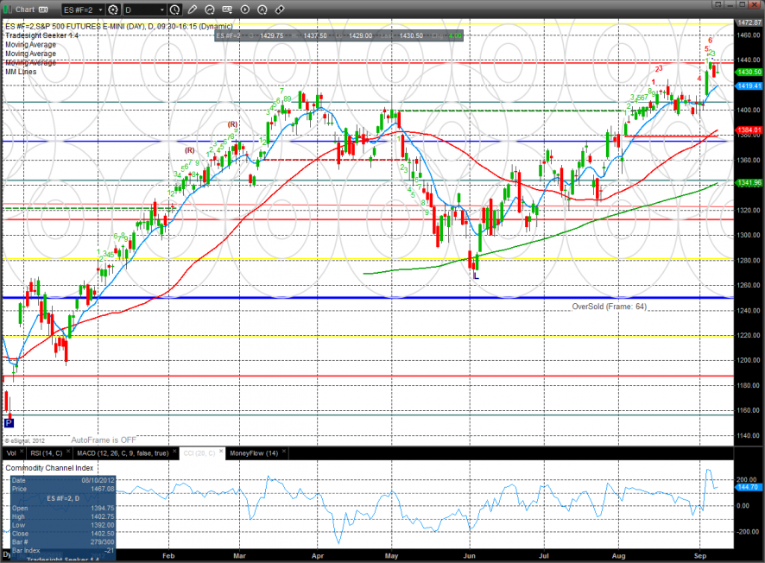The width and height of the screenshot is (765, 563).
Task: Click the Tradesight Seeker 1.4 study label
Action: coord(41,35)
